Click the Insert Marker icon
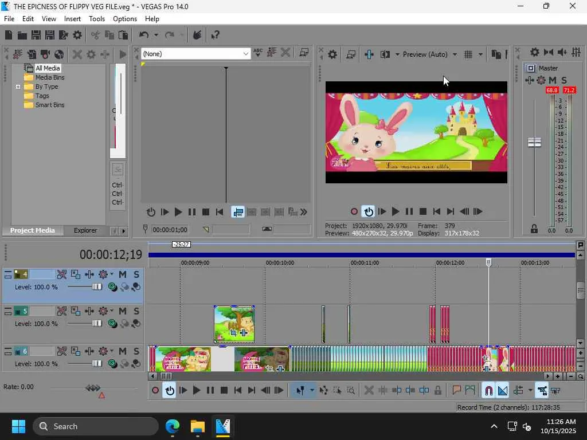This screenshot has height=440, width=587. pyautogui.click(x=457, y=390)
